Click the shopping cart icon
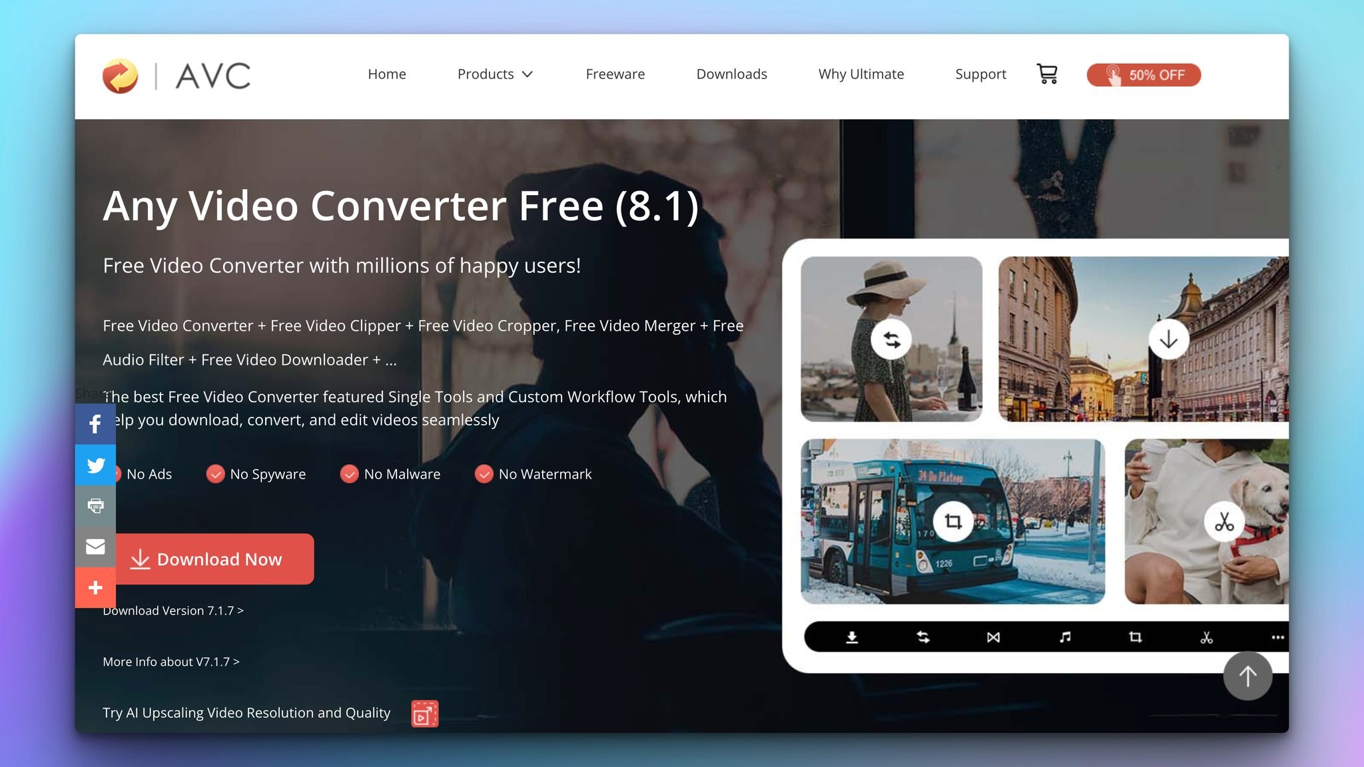This screenshot has width=1364, height=767. tap(1048, 74)
